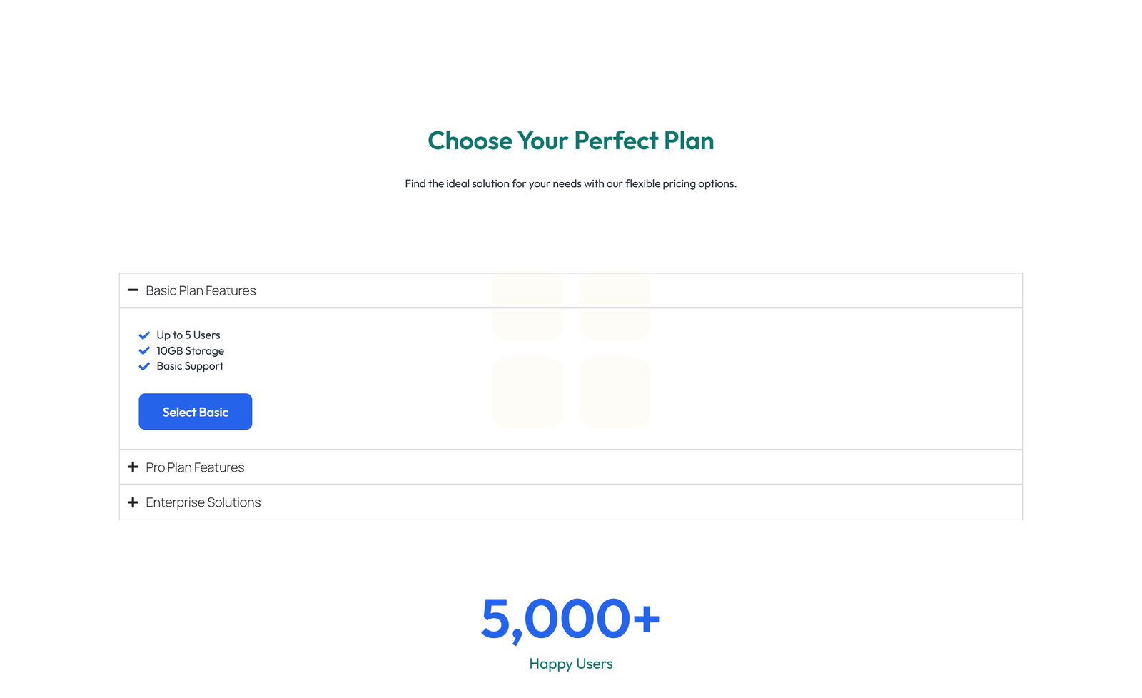Image resolution: width=1142 pixels, height=698 pixels.
Task: Click the checkmark beside Up to 5 Users
Action: coord(143,335)
